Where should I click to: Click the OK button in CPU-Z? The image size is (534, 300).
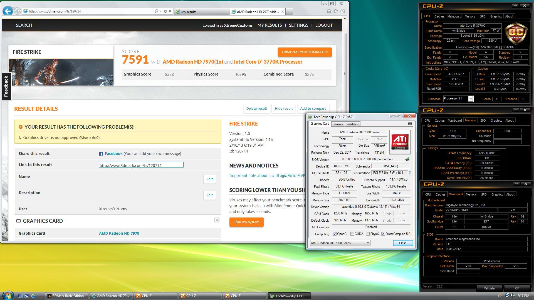(x=517, y=288)
